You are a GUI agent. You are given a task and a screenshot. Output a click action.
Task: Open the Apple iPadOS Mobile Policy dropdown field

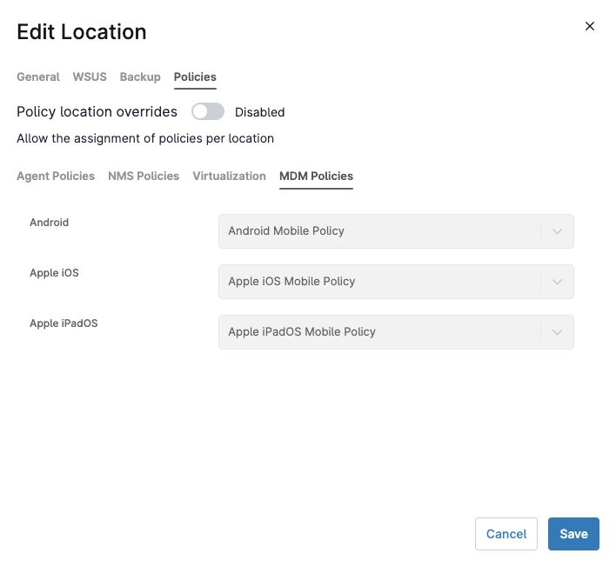pos(379,332)
